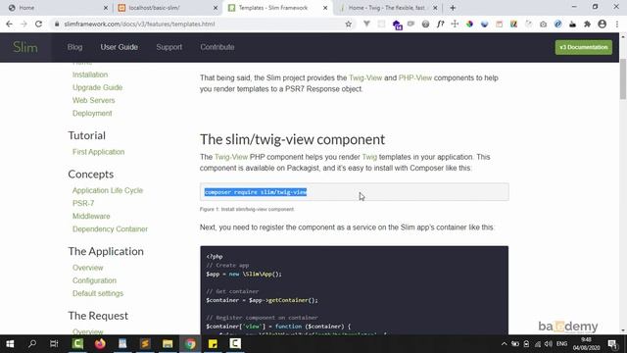The width and height of the screenshot is (627, 353).
Task: Open File Explorer from the taskbar
Action: (168, 344)
